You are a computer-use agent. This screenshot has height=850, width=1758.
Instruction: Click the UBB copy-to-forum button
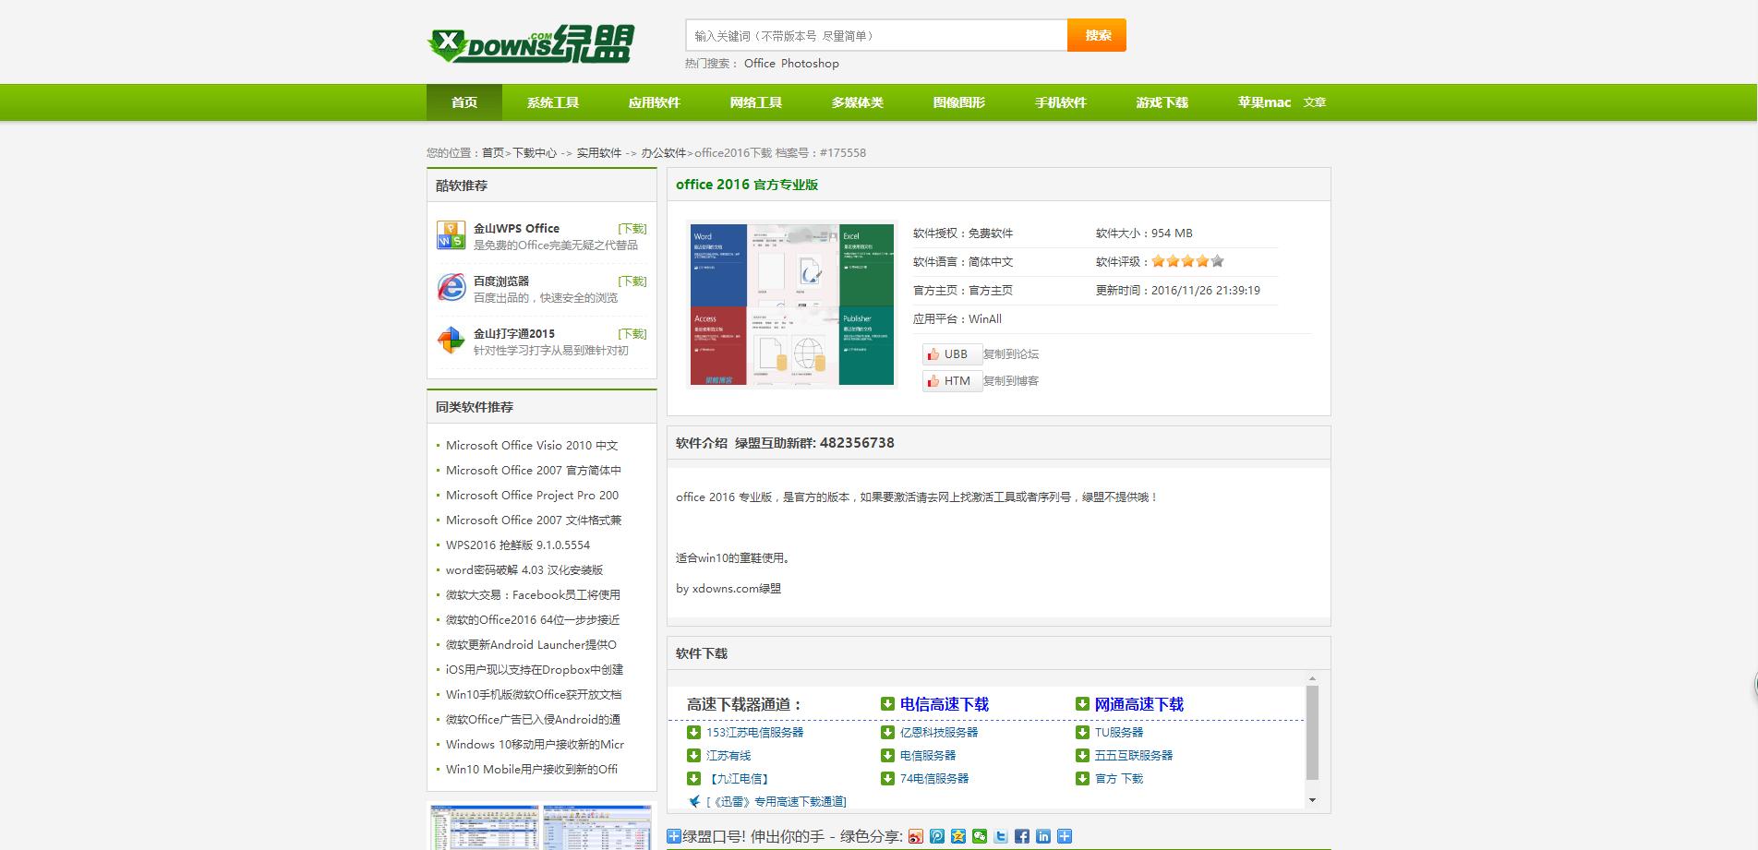951,354
